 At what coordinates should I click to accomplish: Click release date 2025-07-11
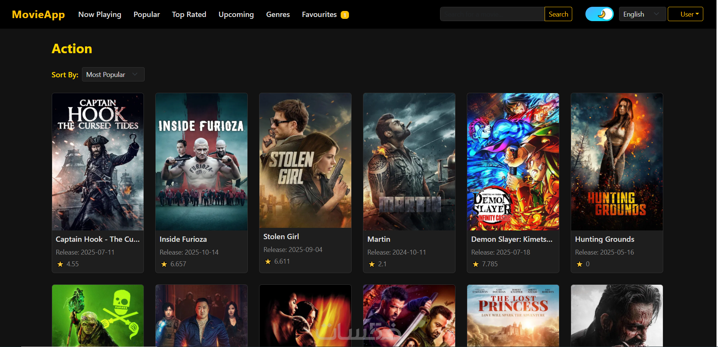pos(85,252)
